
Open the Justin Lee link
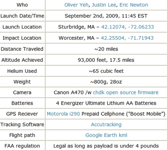tap(104, 5)
